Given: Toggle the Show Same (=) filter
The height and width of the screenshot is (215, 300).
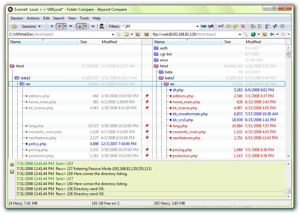Looking at the screenshot, I should (71, 26).
